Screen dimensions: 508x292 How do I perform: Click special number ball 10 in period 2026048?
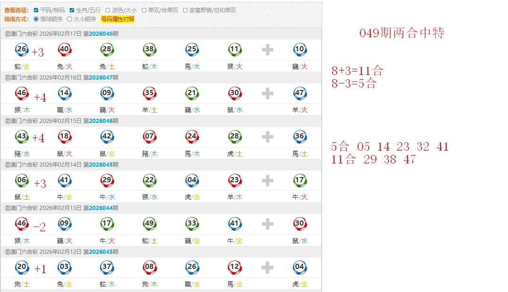300,49
